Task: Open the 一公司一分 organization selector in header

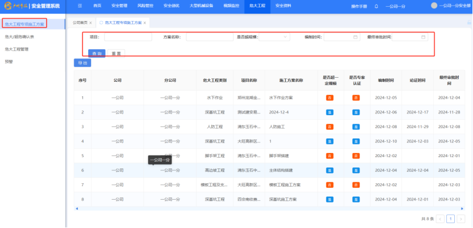Action: coord(395,6)
